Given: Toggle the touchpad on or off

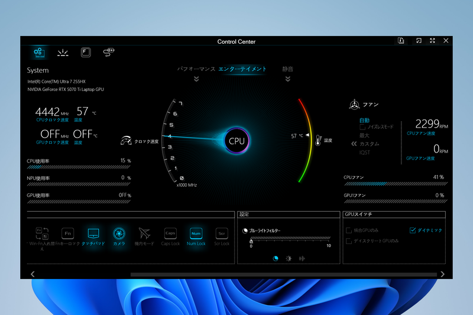Looking at the screenshot, I should pyautogui.click(x=93, y=233).
